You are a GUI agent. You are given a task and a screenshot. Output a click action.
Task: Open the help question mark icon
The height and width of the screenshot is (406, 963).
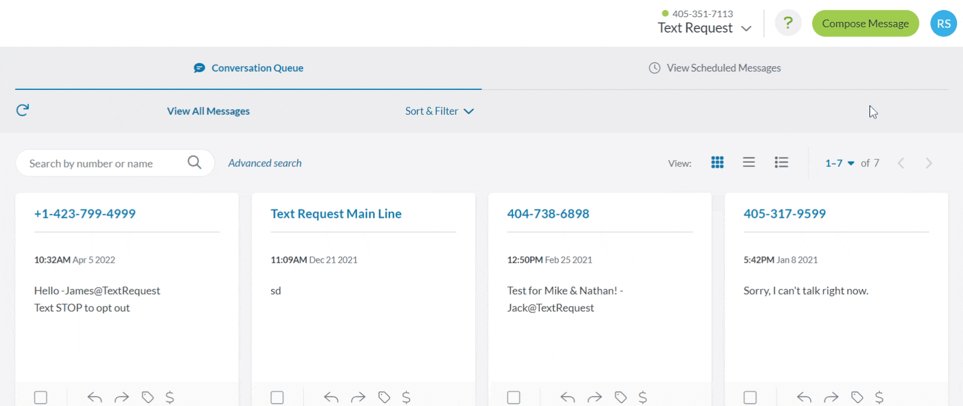point(788,23)
